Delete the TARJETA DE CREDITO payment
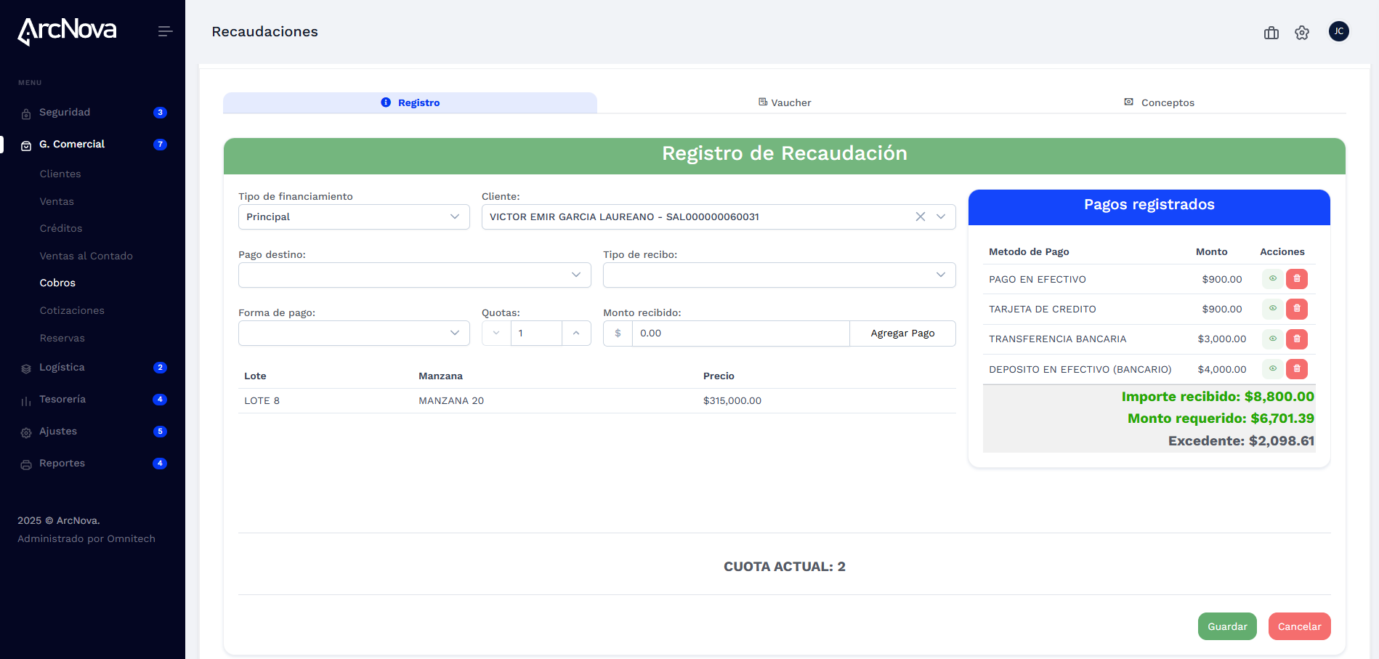 [x=1296, y=309]
